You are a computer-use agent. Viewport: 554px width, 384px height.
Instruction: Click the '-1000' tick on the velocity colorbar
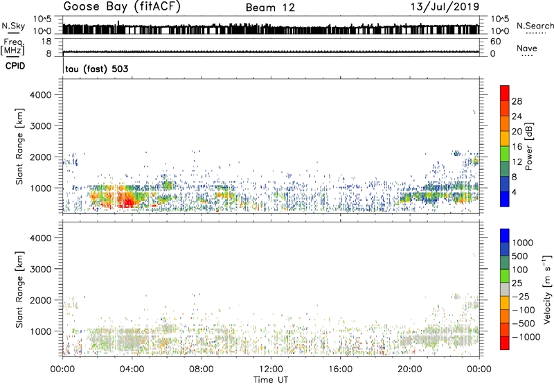526,337
